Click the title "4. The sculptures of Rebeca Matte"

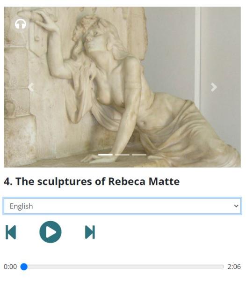click(92, 182)
